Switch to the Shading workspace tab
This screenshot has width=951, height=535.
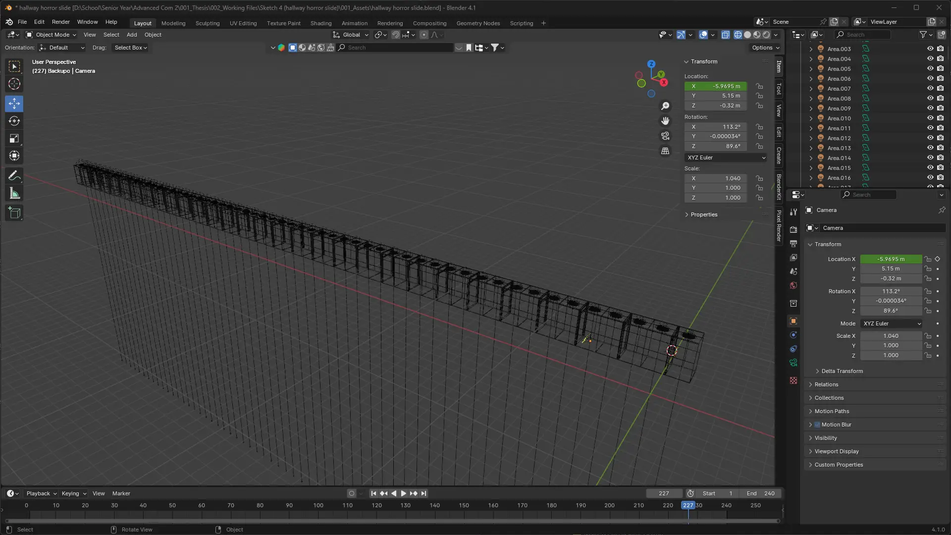(320, 23)
